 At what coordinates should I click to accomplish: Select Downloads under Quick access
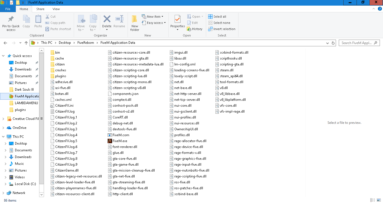pyautogui.click(x=23, y=69)
